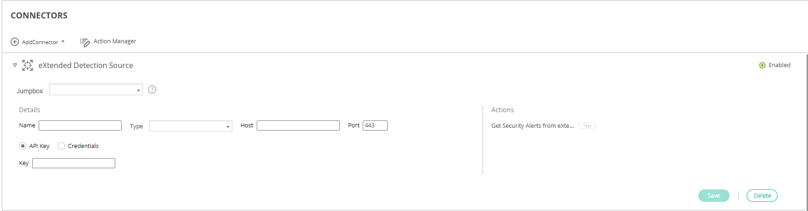The height and width of the screenshot is (211, 808).
Task: Open Action Manager
Action: [115, 41]
